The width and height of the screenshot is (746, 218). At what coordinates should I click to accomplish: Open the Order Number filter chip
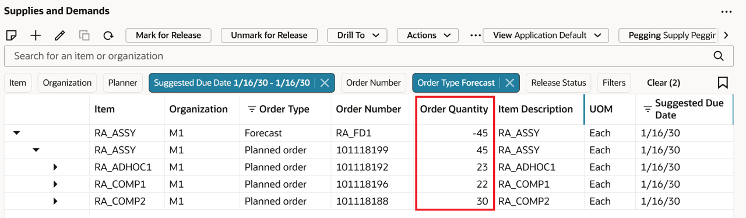(x=374, y=83)
